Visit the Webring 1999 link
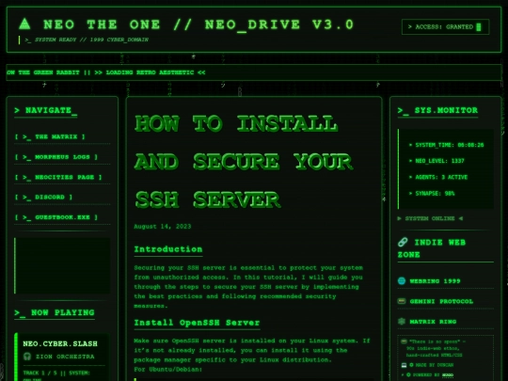Screen dimensions: 508x381 tap(435, 281)
